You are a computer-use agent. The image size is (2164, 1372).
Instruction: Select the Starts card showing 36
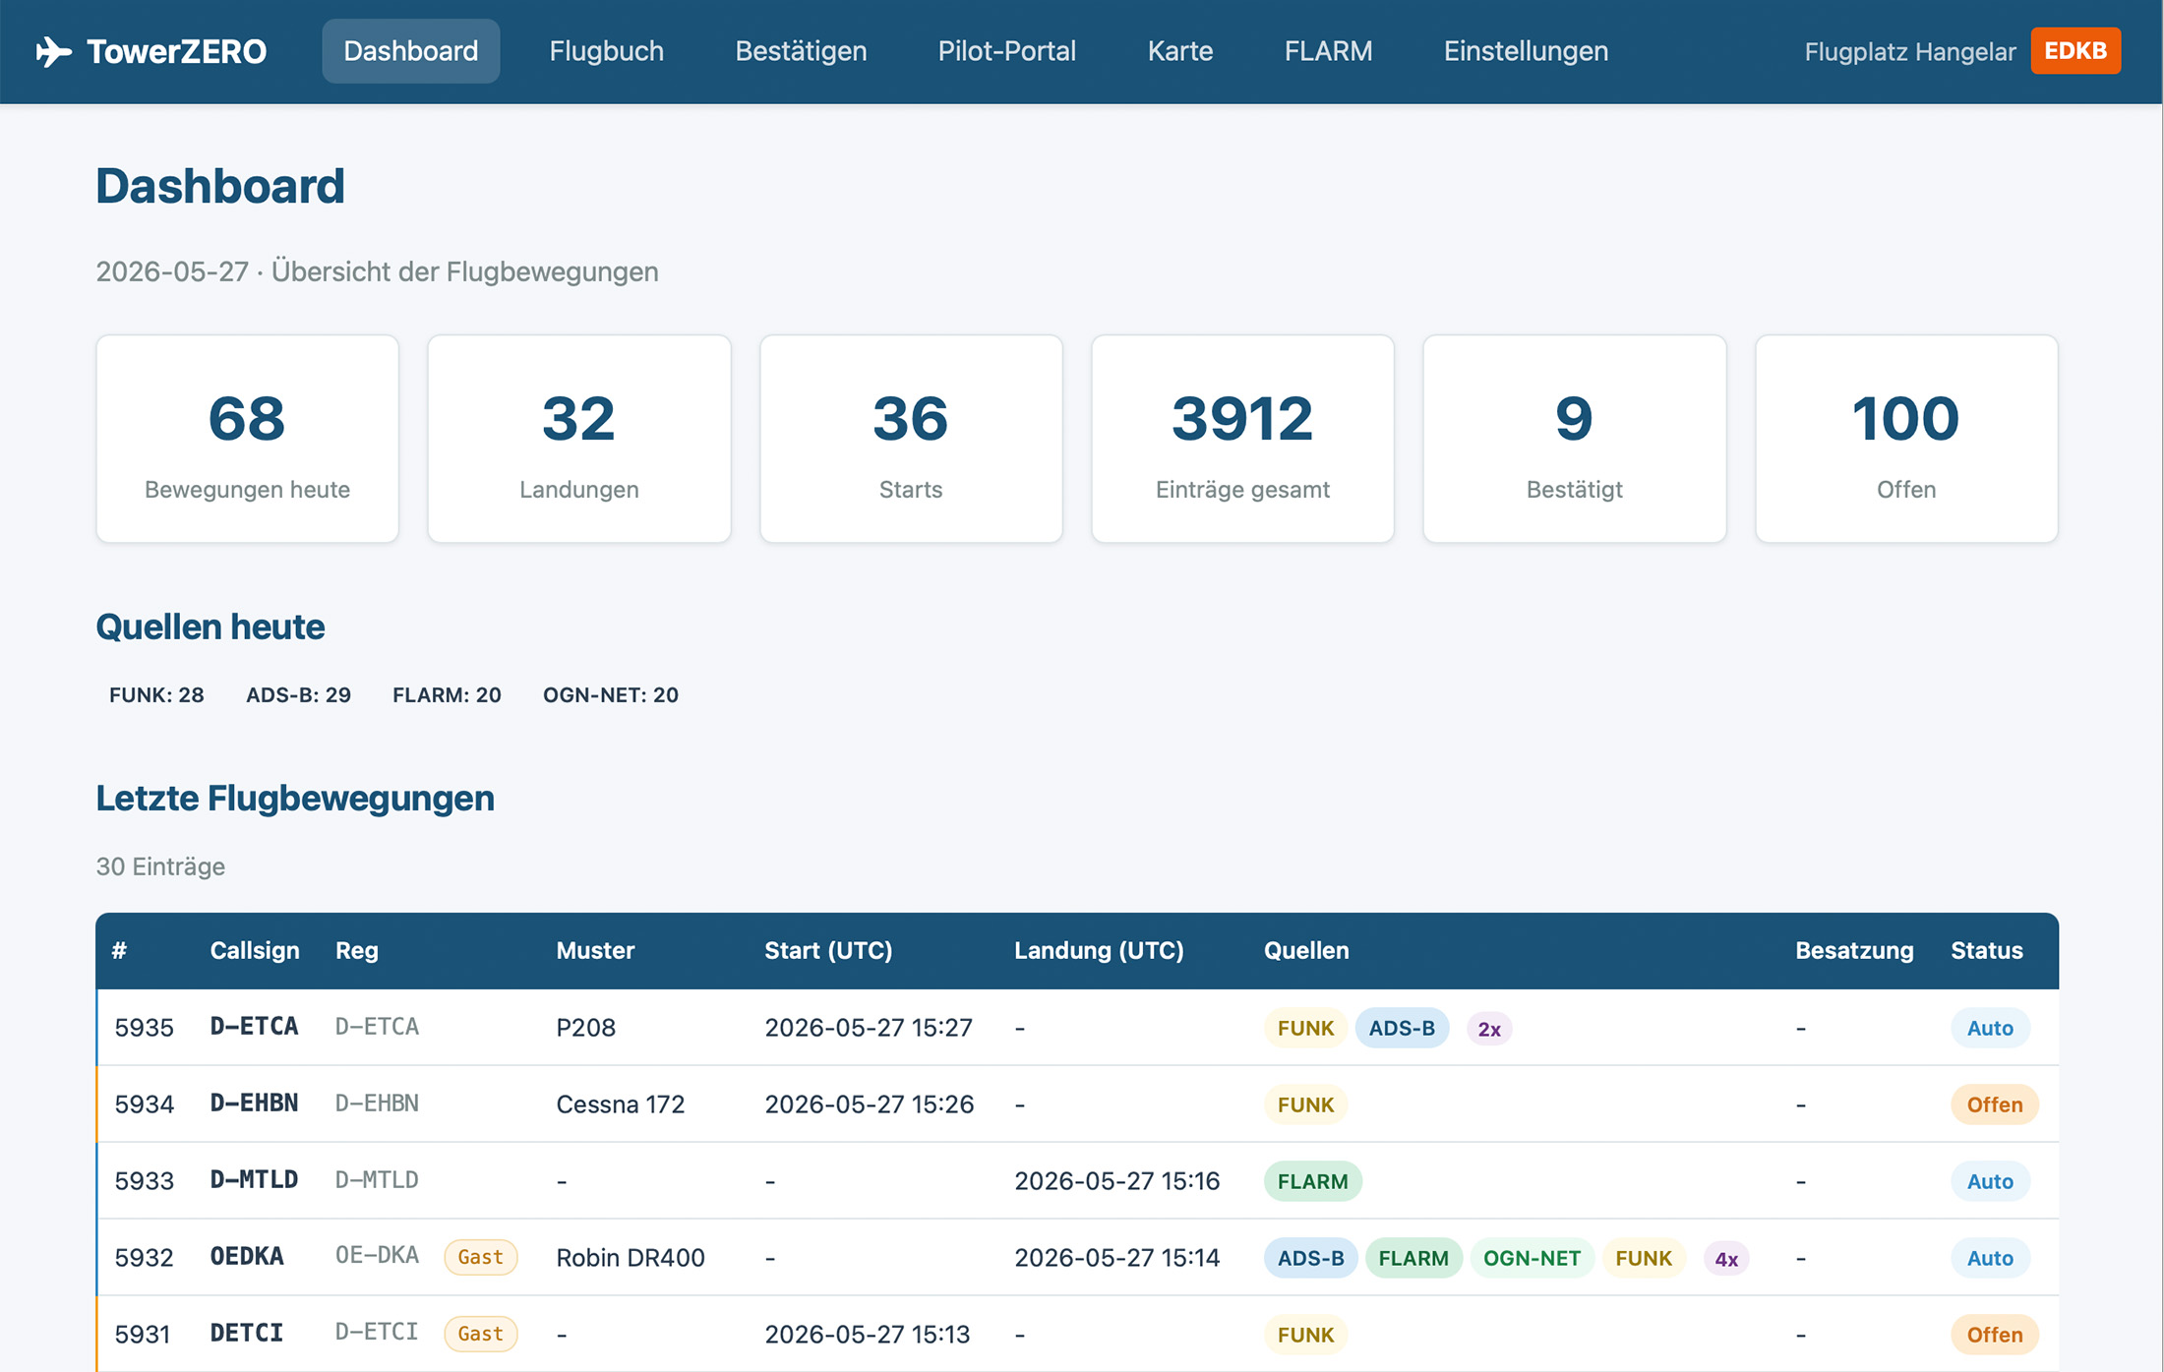coord(911,439)
